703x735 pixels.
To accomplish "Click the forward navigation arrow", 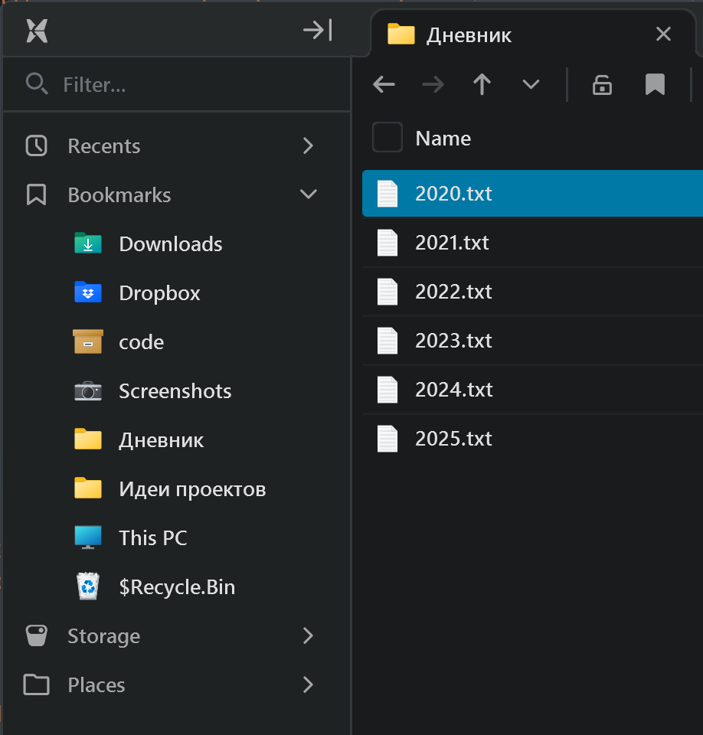I will coord(433,84).
